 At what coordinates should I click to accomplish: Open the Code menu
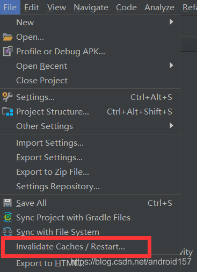pos(126,8)
